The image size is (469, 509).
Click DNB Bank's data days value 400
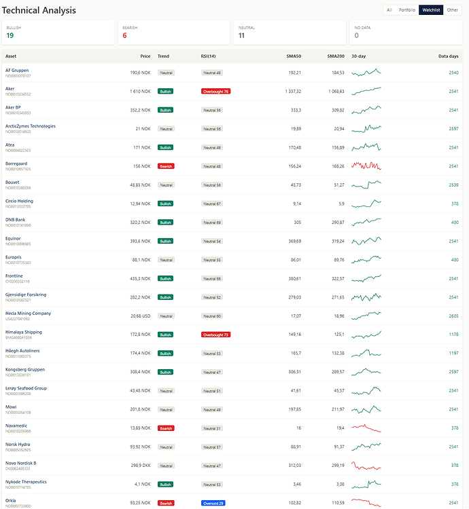(455, 223)
